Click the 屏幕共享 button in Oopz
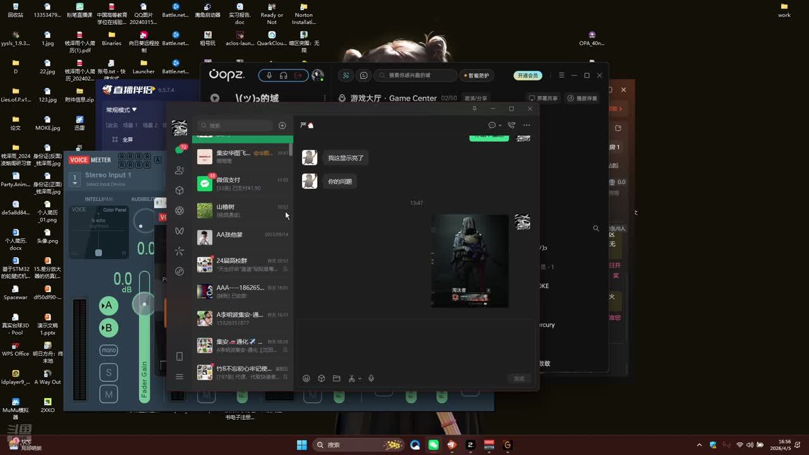The image size is (809, 455). [544, 98]
